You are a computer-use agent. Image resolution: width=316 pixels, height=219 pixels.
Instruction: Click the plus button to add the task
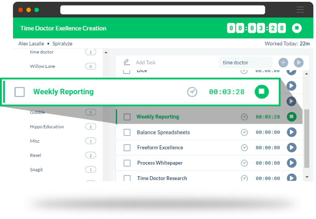(283, 62)
